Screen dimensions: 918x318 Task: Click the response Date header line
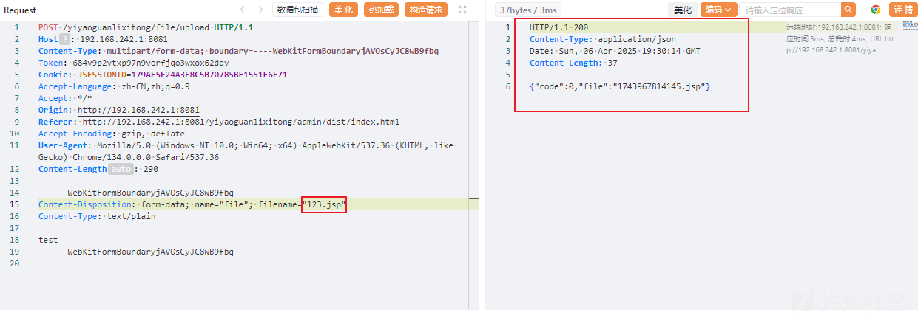(x=615, y=51)
